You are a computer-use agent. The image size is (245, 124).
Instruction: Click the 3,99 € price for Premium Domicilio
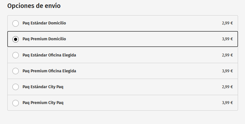(x=227, y=39)
